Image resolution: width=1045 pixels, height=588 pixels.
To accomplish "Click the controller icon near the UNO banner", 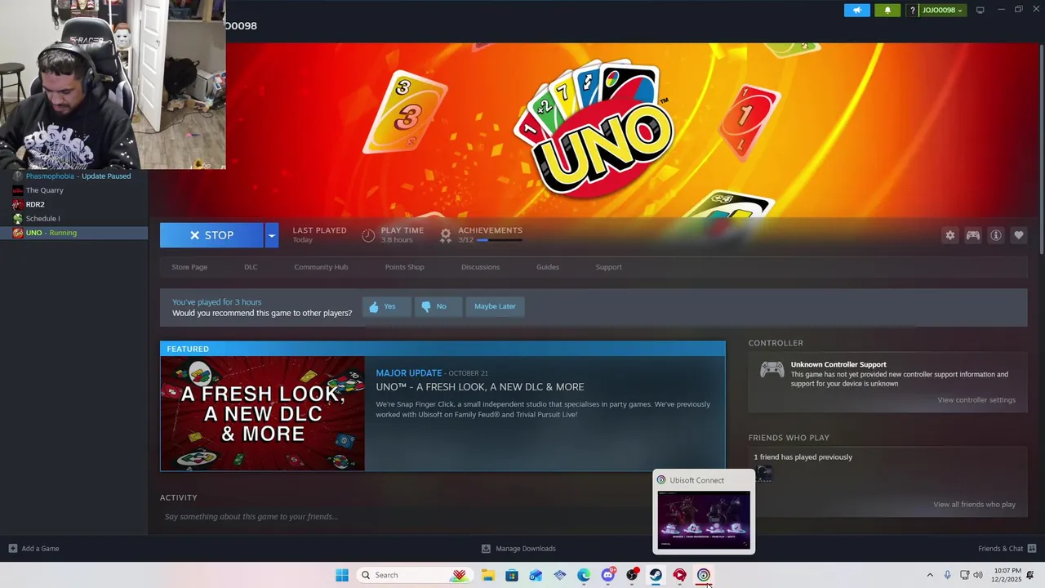I will point(973,235).
